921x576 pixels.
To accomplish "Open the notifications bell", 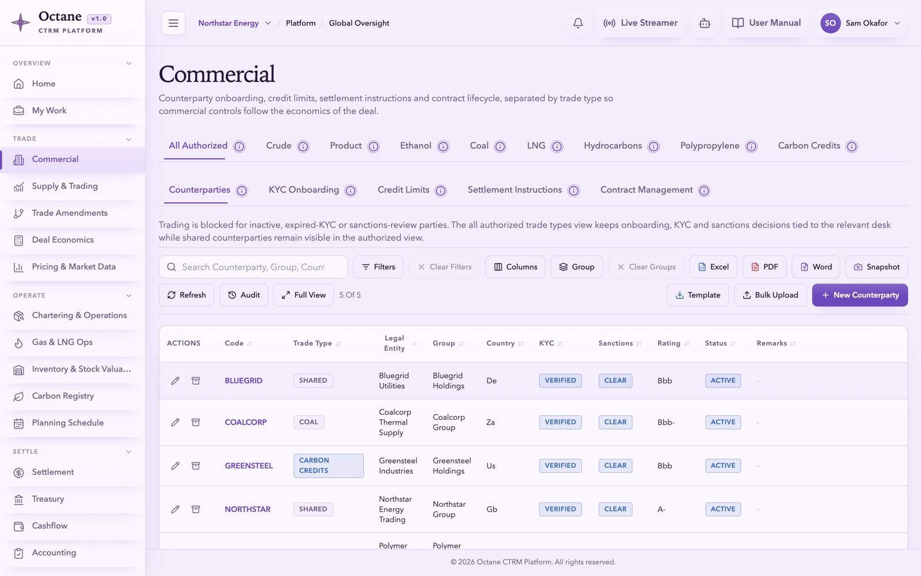I will (578, 23).
